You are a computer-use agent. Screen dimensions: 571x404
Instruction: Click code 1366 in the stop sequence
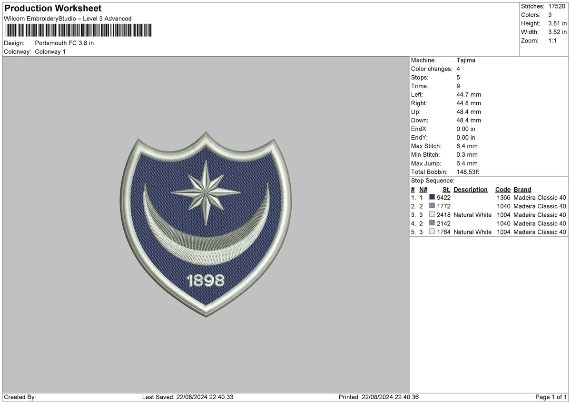502,198
